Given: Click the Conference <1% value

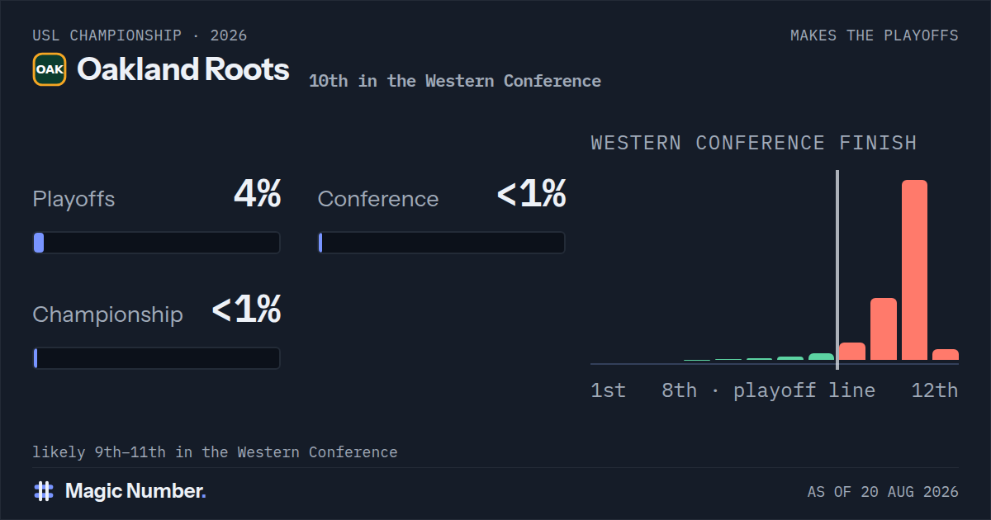Looking at the screenshot, I should [x=532, y=195].
